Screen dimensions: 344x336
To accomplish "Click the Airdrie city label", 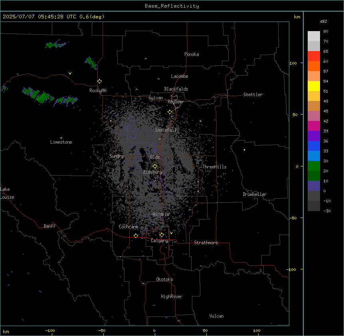I will point(161,214).
